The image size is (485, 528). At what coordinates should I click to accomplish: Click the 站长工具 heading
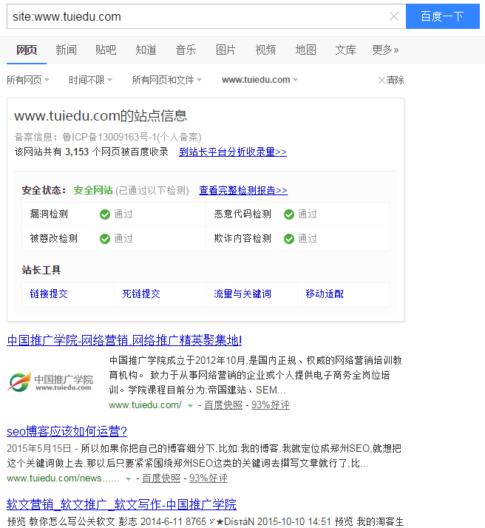click(41, 270)
